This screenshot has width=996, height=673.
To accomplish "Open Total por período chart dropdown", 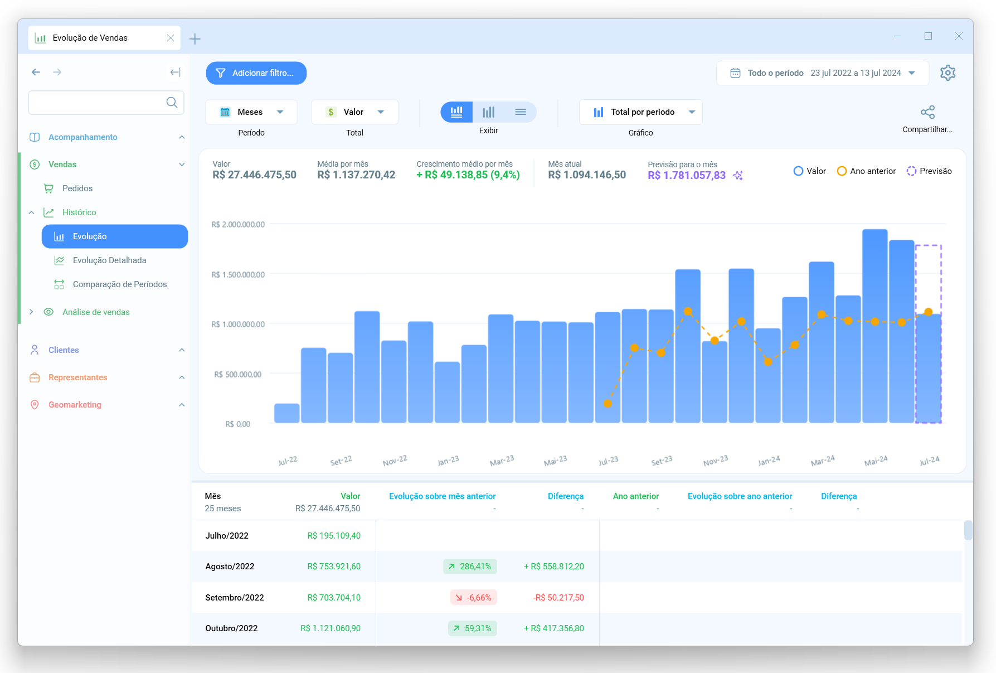I will tap(641, 112).
